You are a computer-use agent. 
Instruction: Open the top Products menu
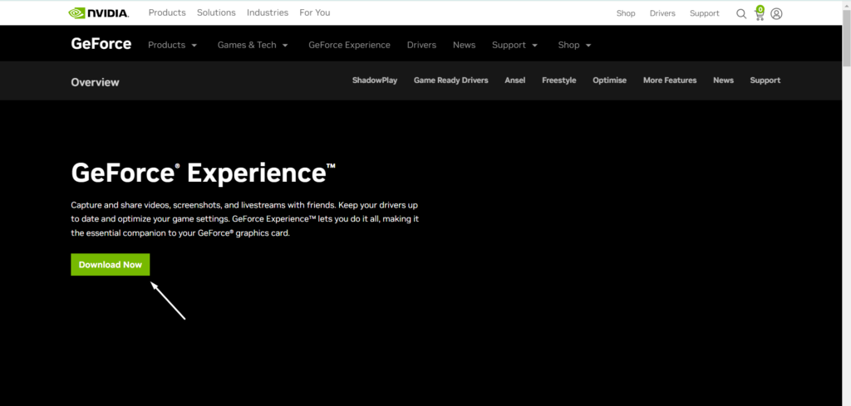pos(167,12)
